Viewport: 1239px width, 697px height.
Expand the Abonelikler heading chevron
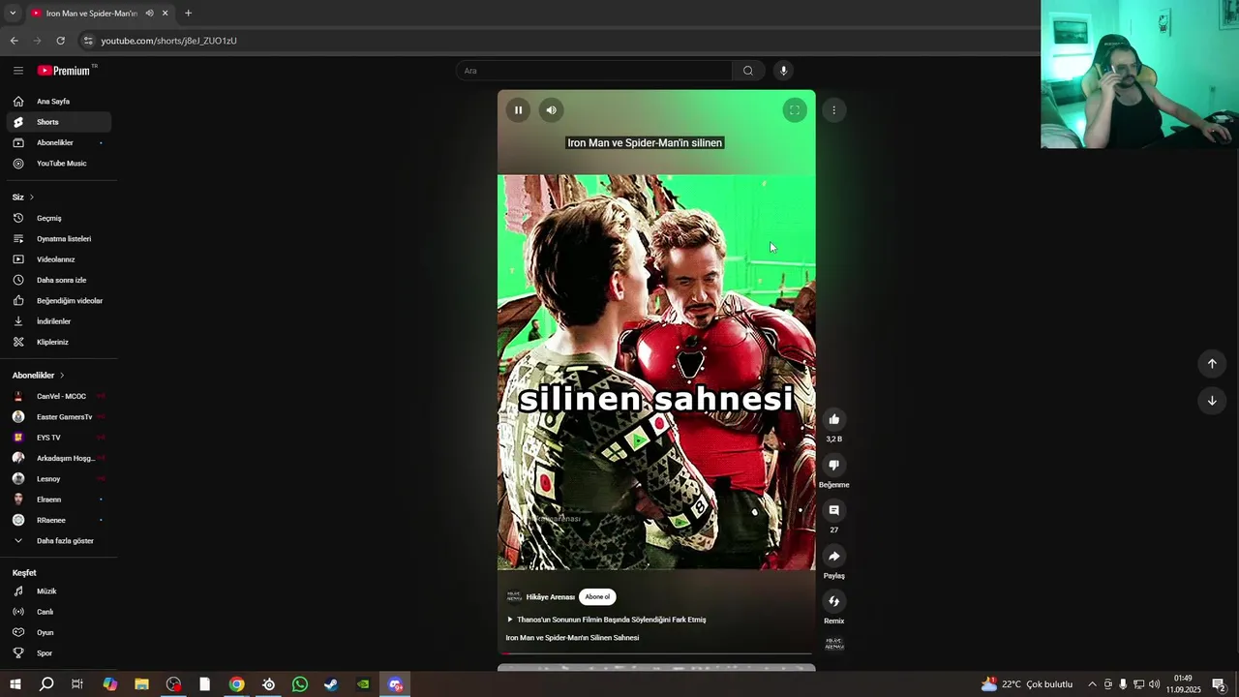62,376
